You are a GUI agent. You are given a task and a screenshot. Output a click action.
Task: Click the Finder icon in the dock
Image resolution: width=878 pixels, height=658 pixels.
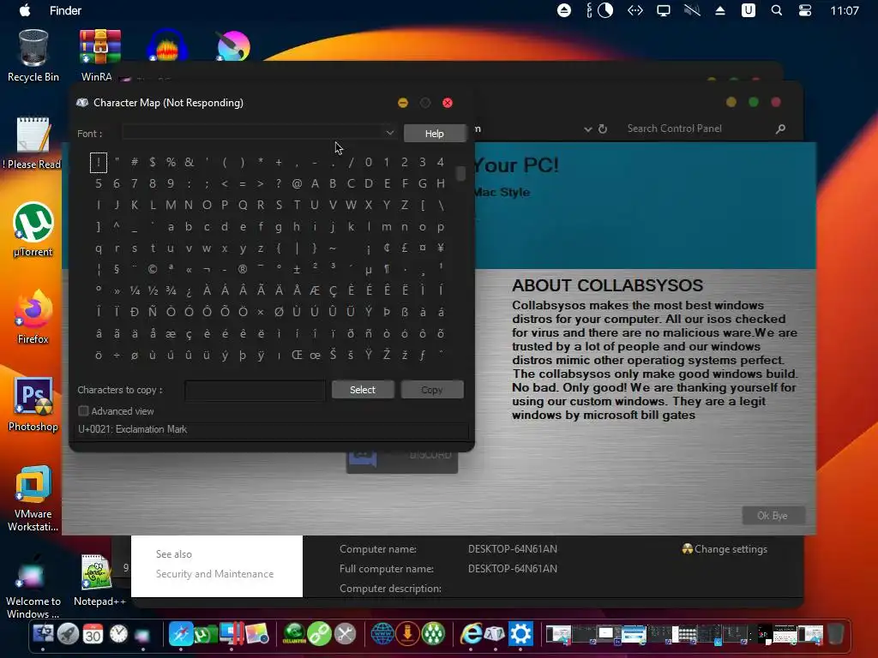pos(43,634)
